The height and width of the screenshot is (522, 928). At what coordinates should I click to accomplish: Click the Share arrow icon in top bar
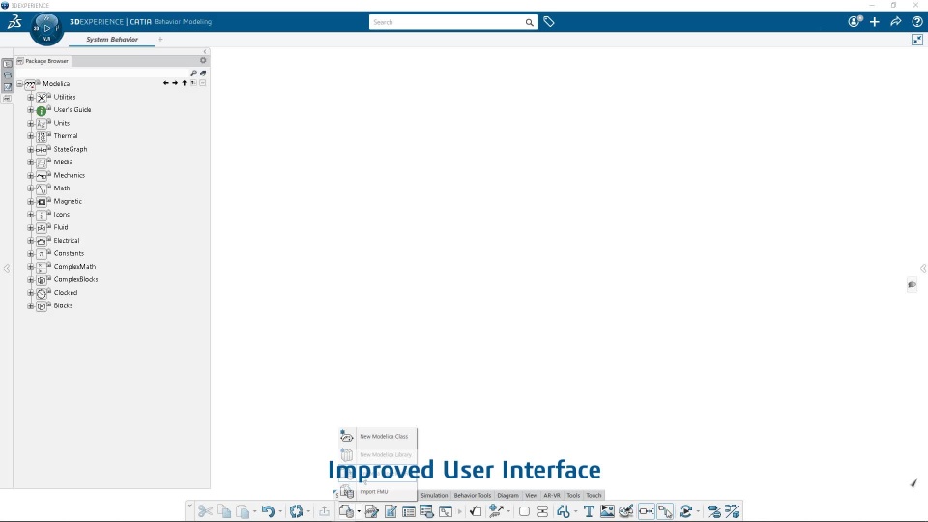point(896,22)
